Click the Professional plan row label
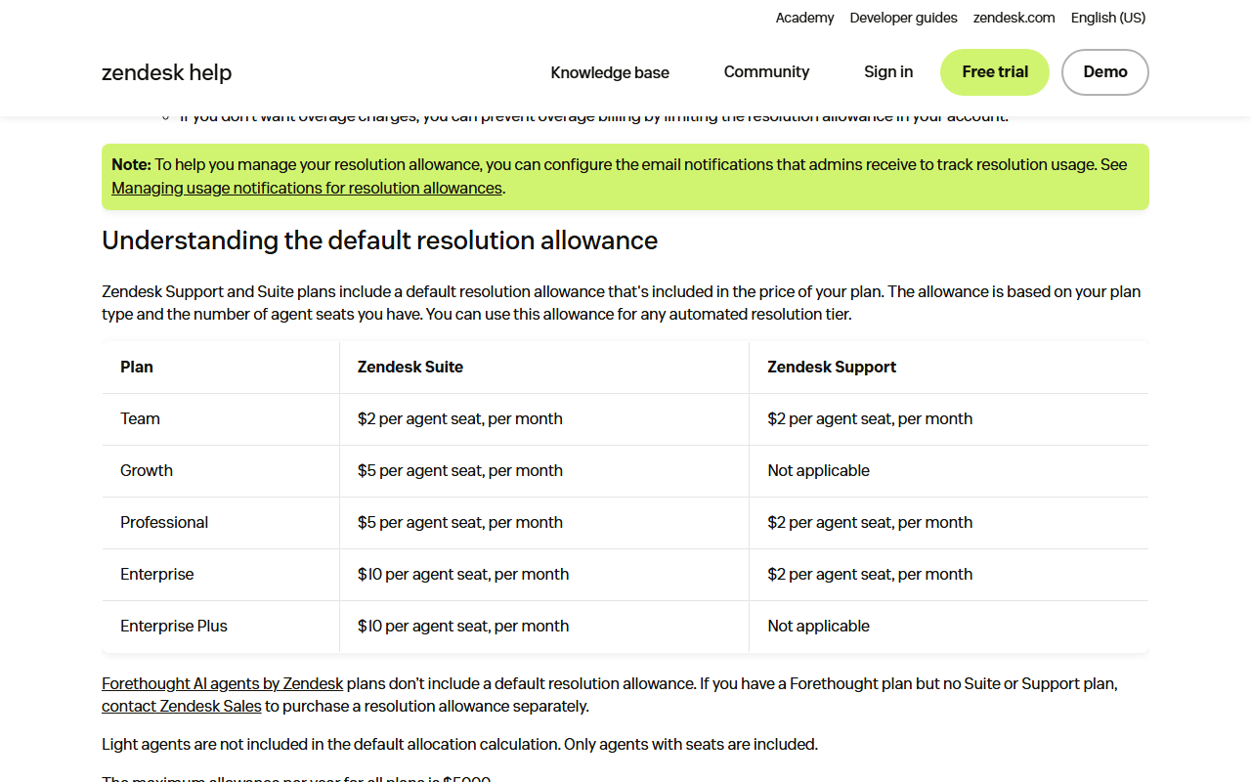Screen dimensions: 1251x782 (164, 523)
